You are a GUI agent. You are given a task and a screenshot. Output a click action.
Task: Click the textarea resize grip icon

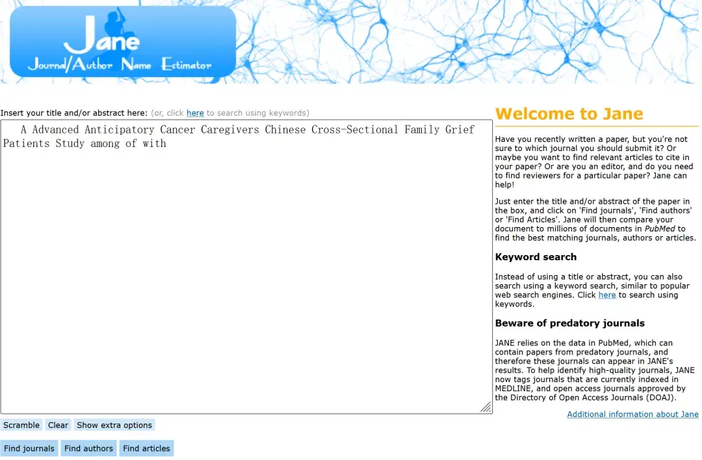(486, 407)
